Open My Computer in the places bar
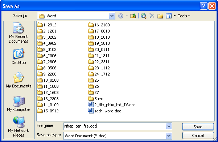The image size is (218, 142). point(18,104)
